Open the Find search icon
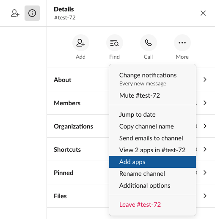215x219 pixels. point(115,43)
